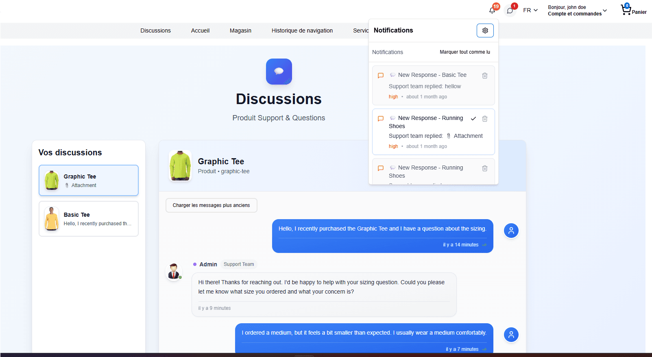Open the notifications bell icon

(x=492, y=11)
